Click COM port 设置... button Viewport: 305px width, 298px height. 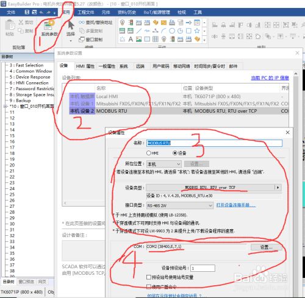266,247
